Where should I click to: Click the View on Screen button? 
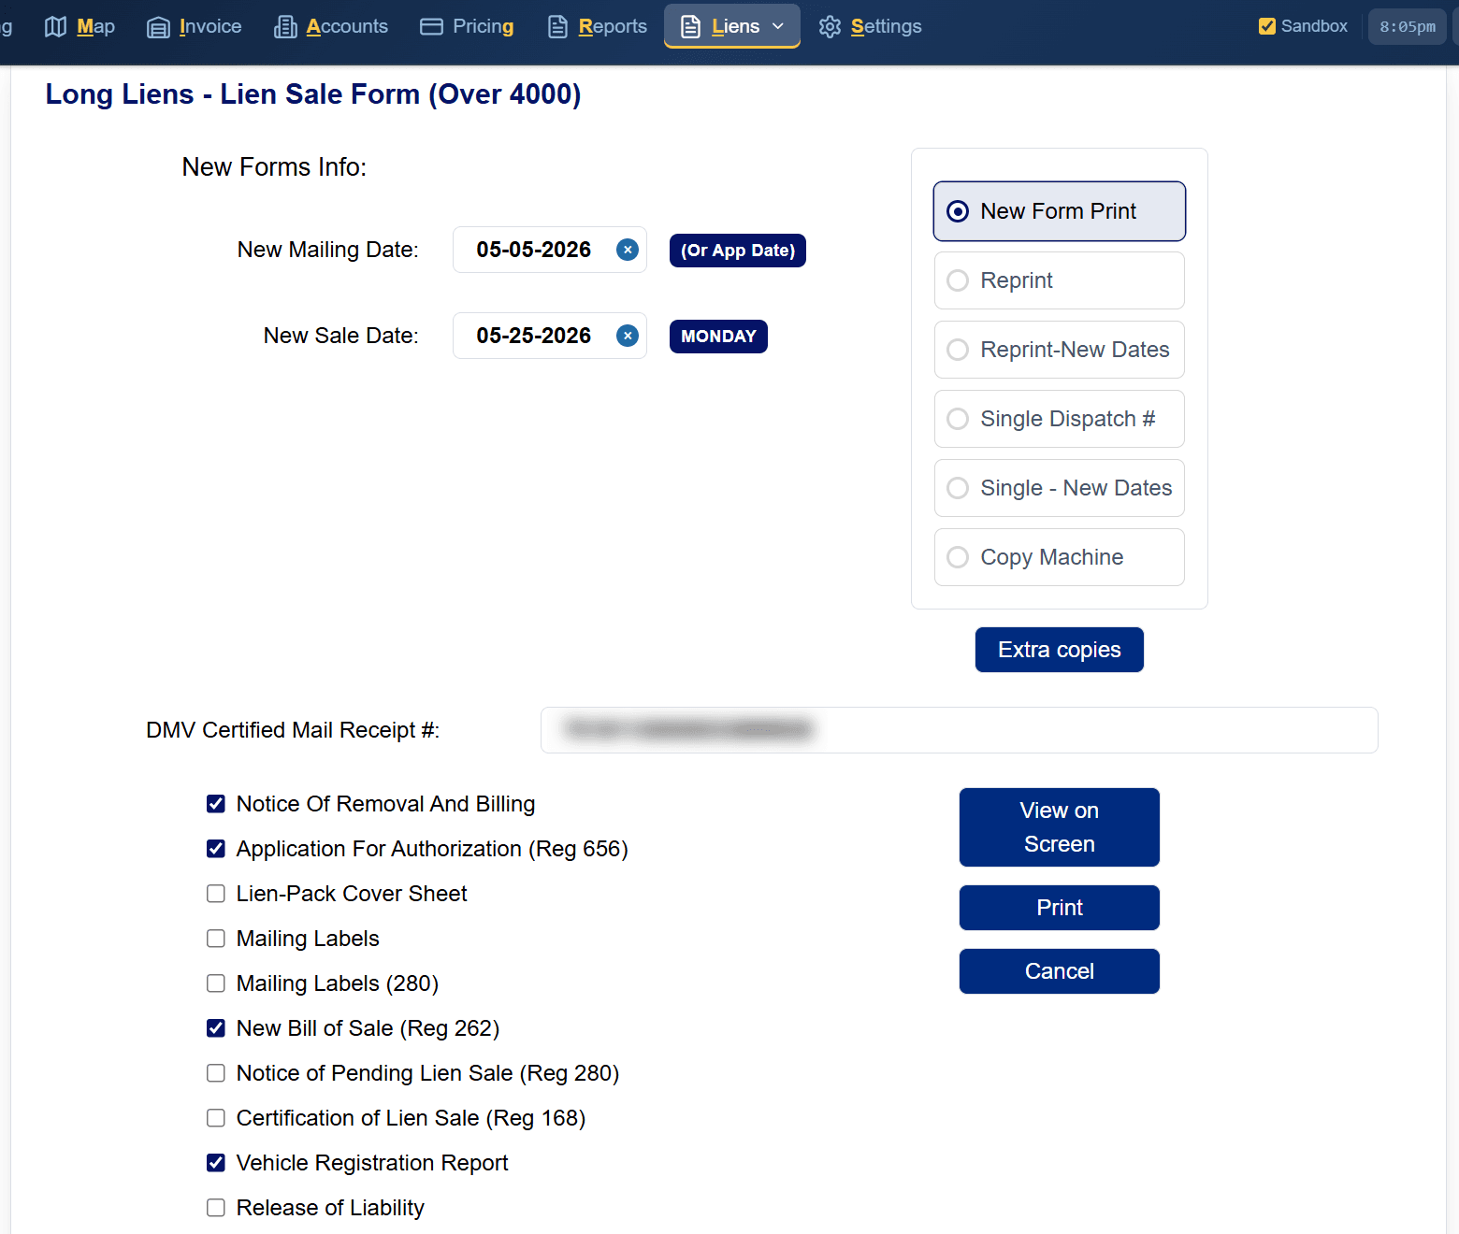click(x=1059, y=827)
